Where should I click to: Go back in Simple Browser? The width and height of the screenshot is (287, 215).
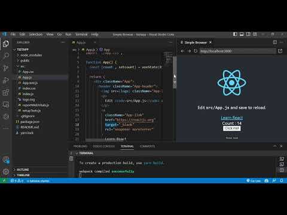[x=182, y=51]
